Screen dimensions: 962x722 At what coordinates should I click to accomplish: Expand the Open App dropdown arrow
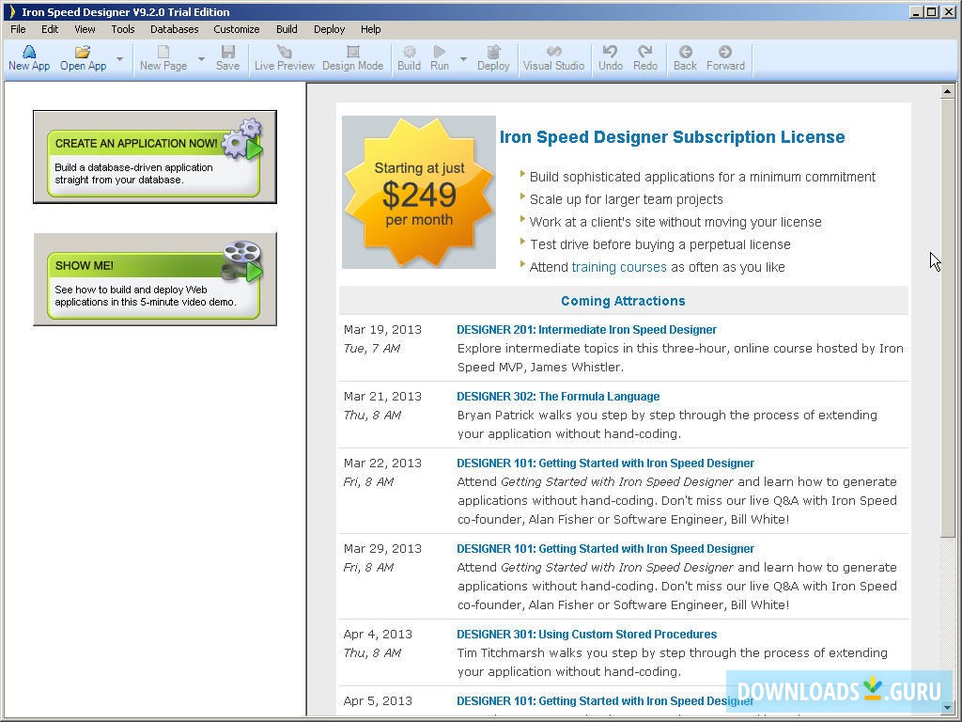click(x=119, y=59)
